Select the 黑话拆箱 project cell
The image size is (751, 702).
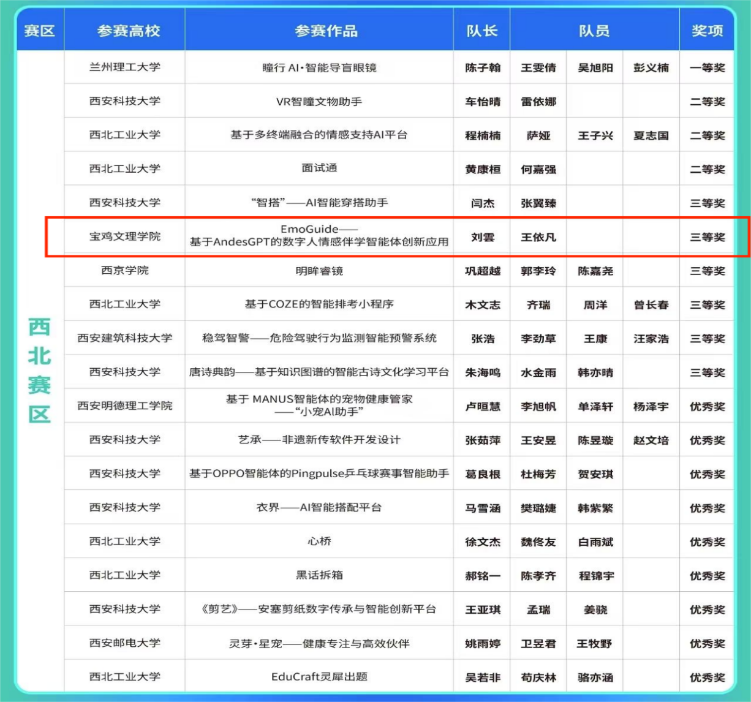point(319,575)
